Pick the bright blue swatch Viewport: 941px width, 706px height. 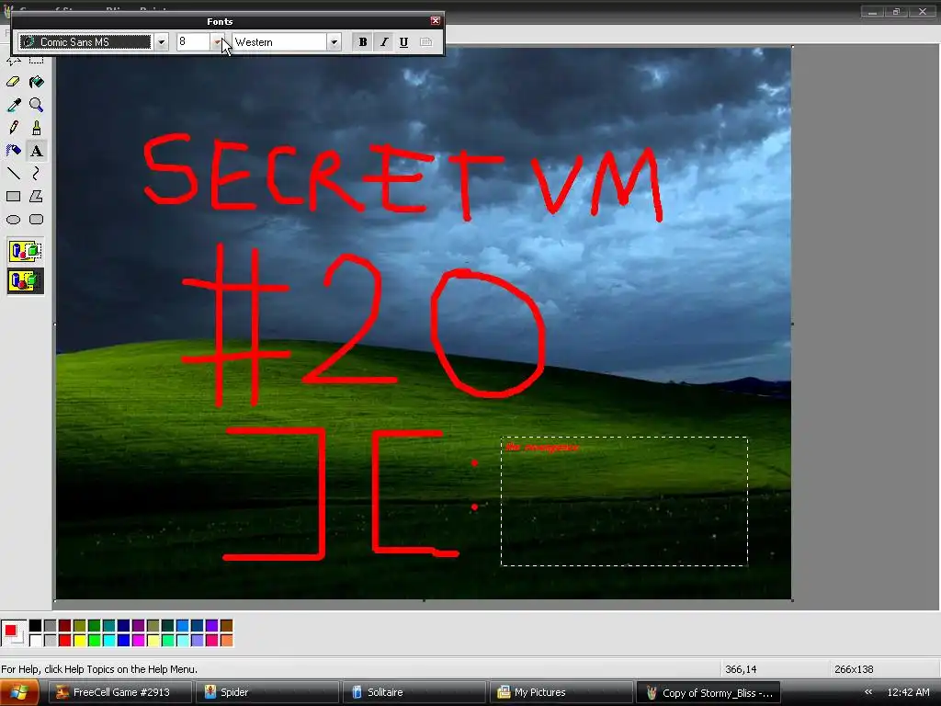coord(124,641)
